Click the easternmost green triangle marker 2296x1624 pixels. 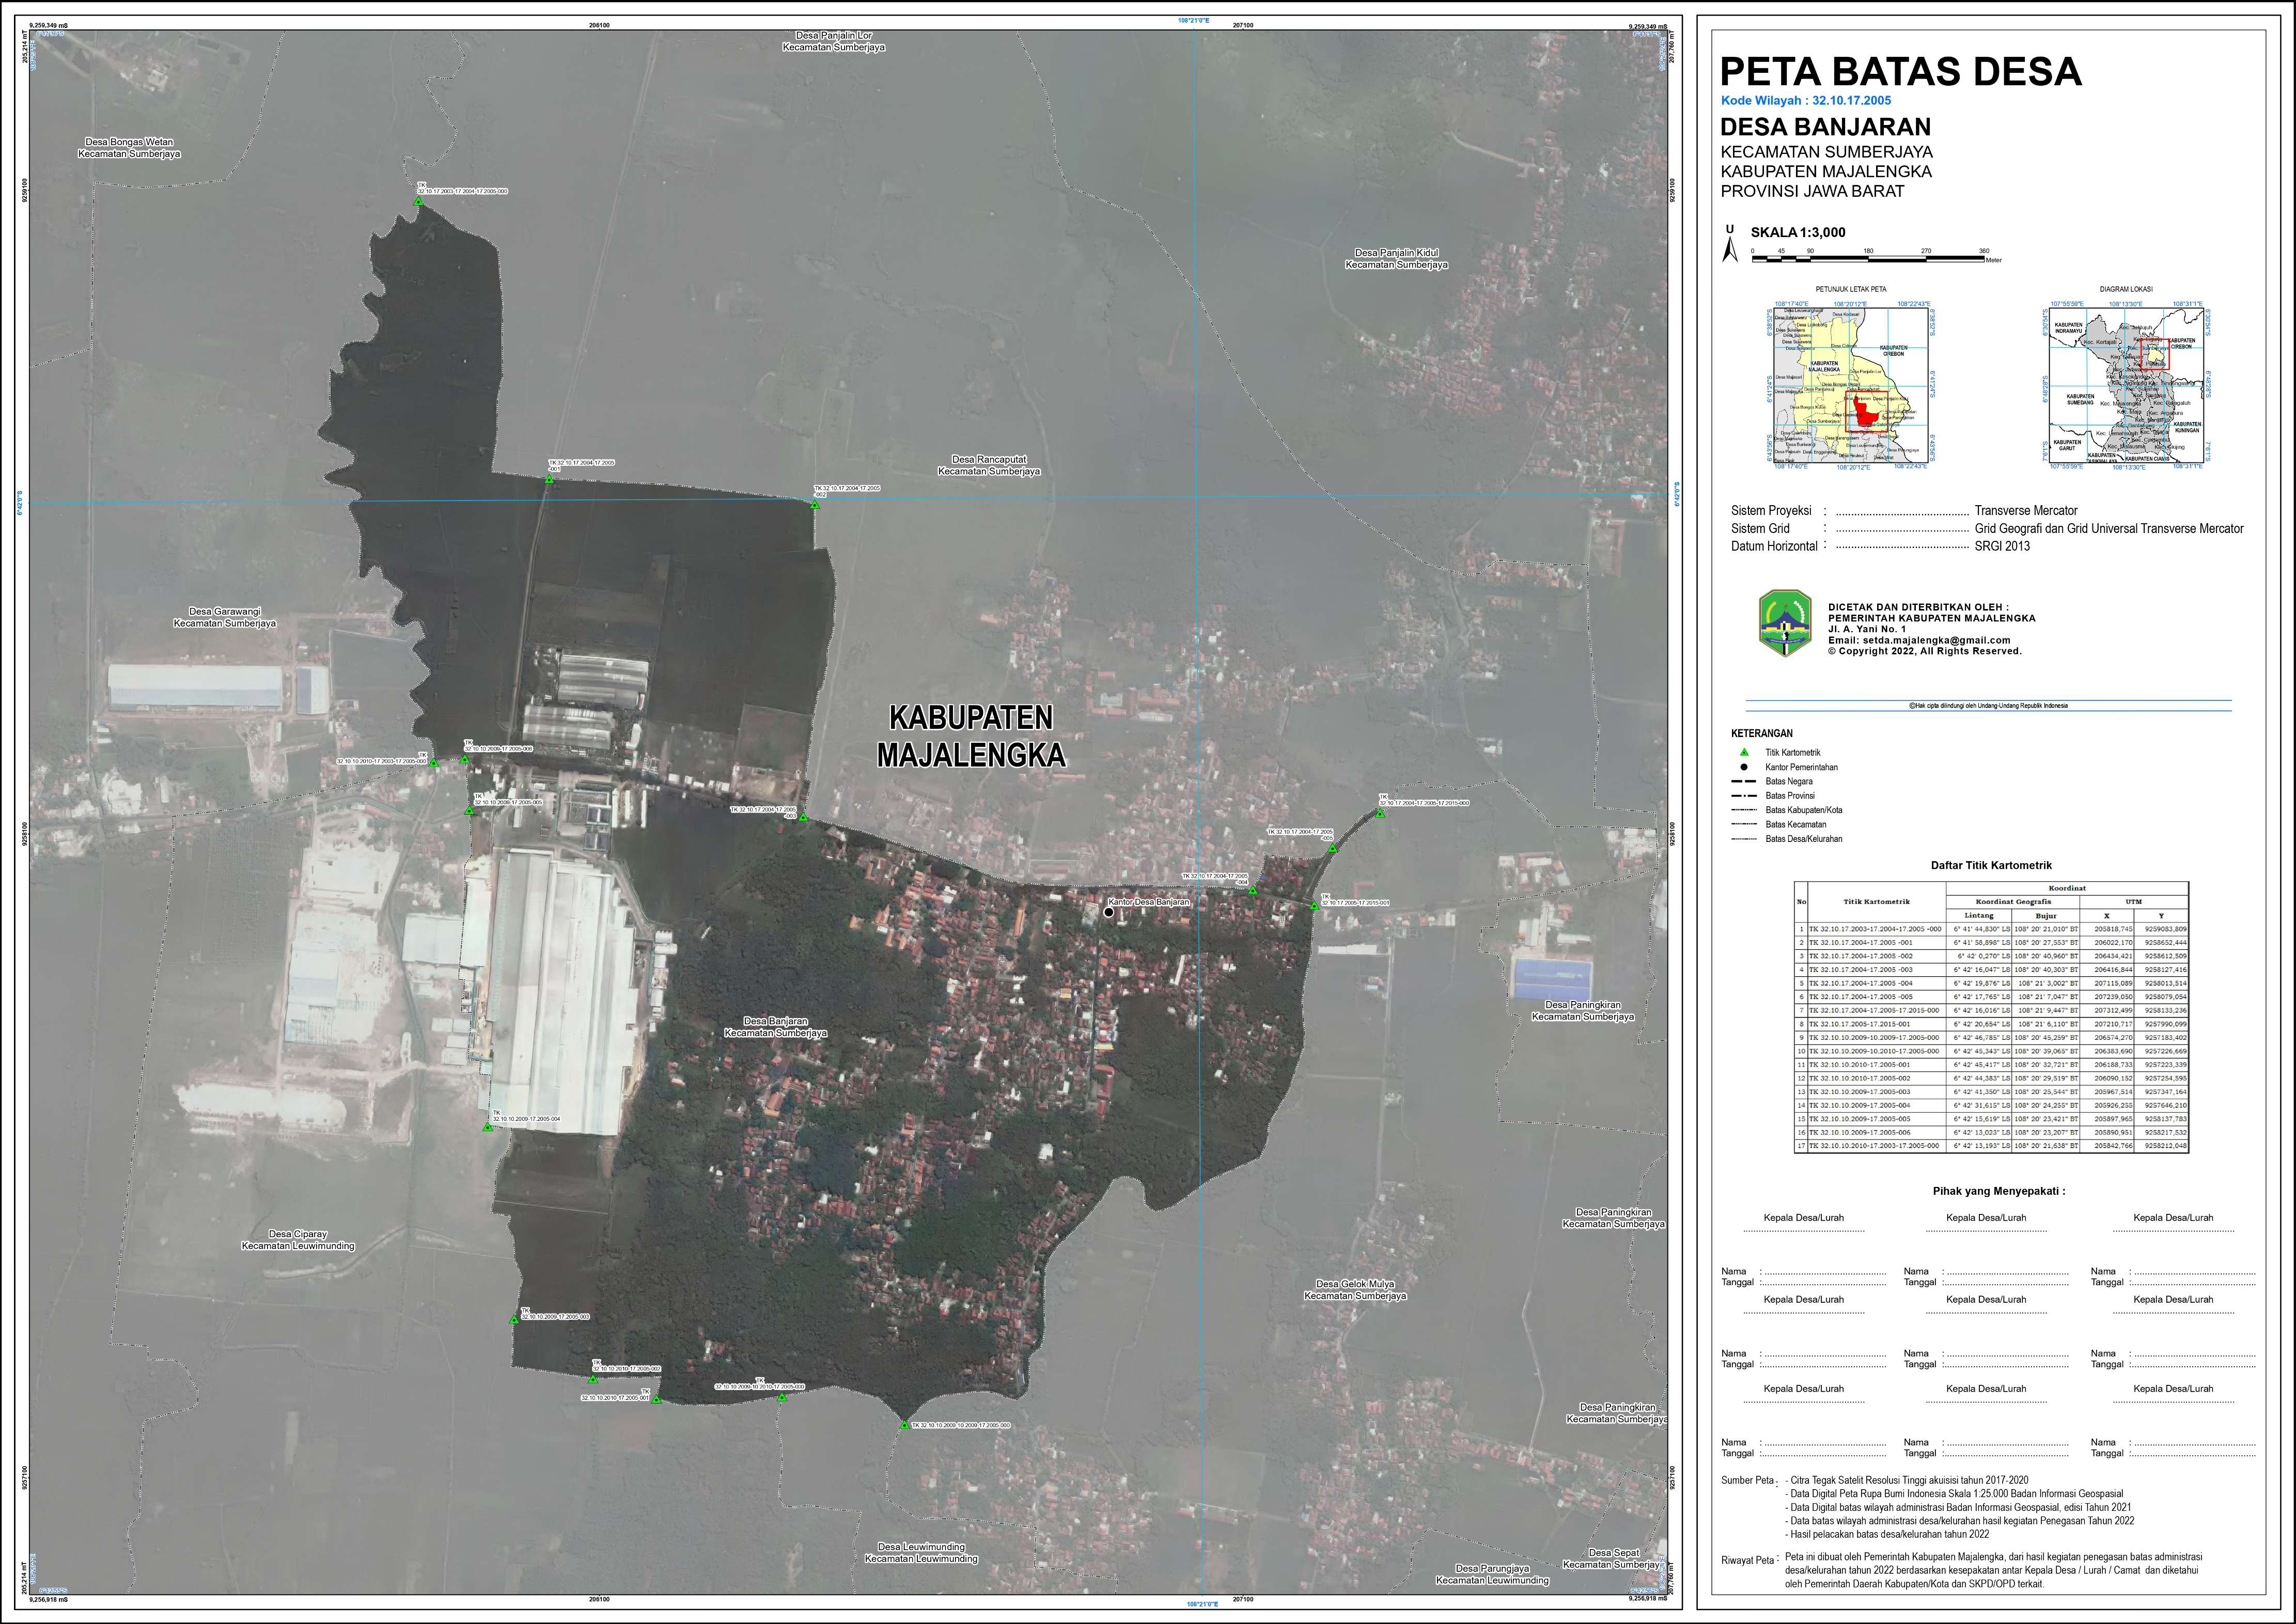click(1380, 813)
